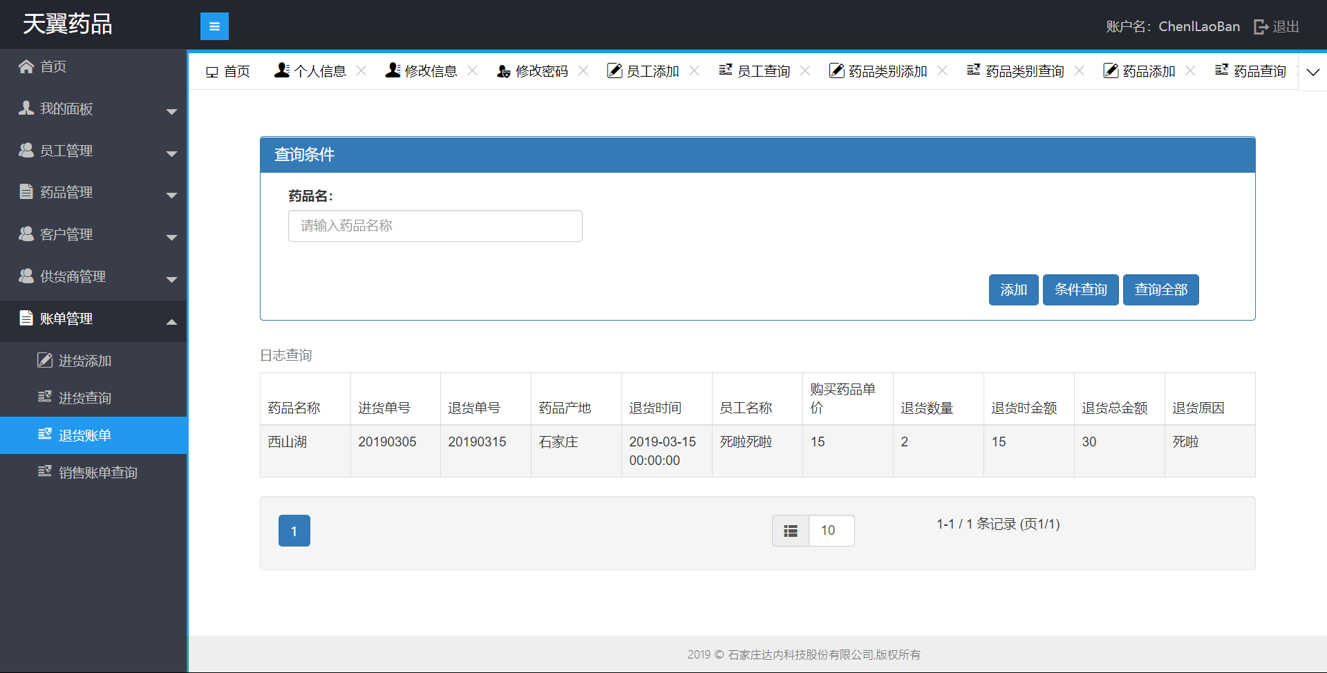Click the 药品名 input field
The height and width of the screenshot is (673, 1327).
tap(435, 226)
